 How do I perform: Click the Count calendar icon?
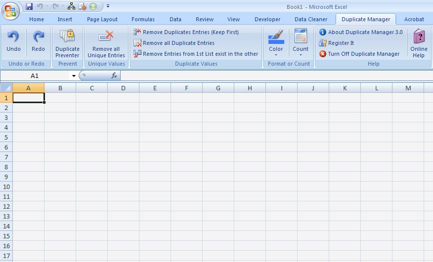(x=301, y=37)
